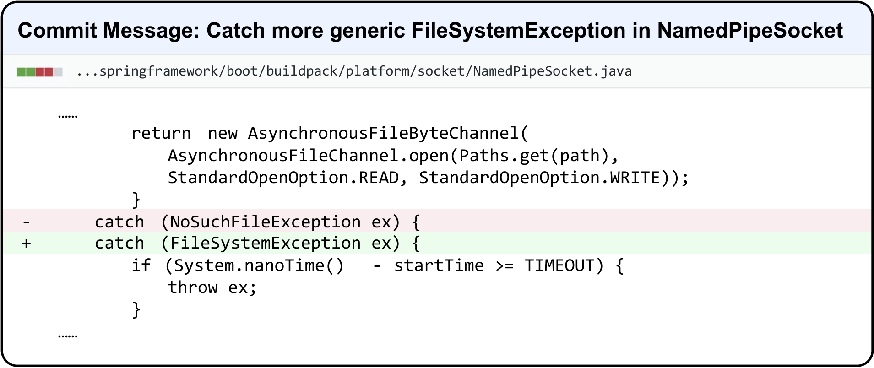Expand the bottom collapsed code ellipsis
Image resolution: width=874 pixels, height=368 pixels.
[68, 336]
